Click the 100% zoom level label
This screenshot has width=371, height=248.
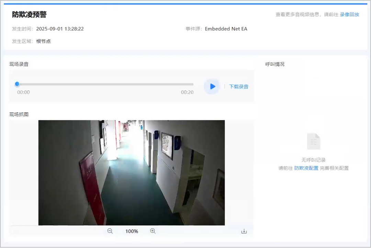tap(132, 232)
